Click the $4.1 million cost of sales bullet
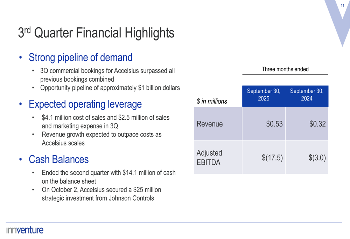 [x=105, y=122]
